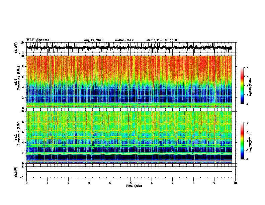Viewport: 265px width, 205px height.
Task: Click time axis tick label "6"
Action: click(152, 183)
